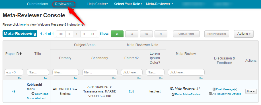Click the 'test test' note cell
261x105 pixels.
point(155,91)
